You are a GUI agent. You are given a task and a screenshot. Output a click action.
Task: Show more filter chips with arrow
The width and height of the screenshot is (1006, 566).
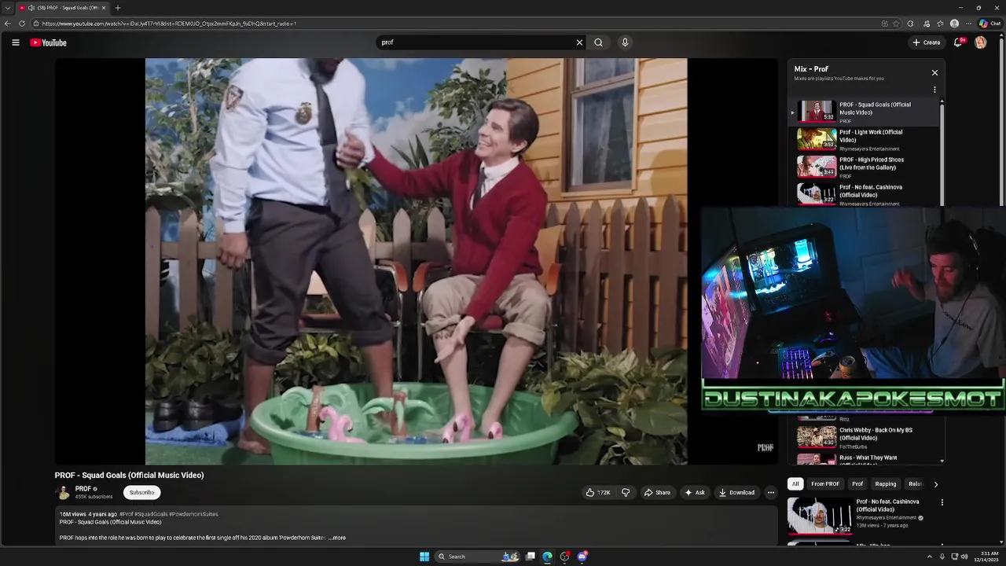pos(935,484)
